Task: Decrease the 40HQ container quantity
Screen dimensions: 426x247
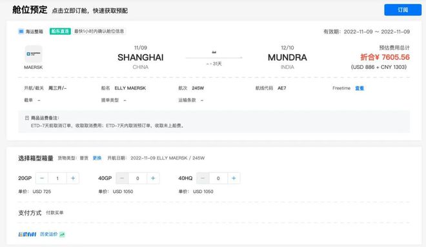Action: tap(203, 178)
